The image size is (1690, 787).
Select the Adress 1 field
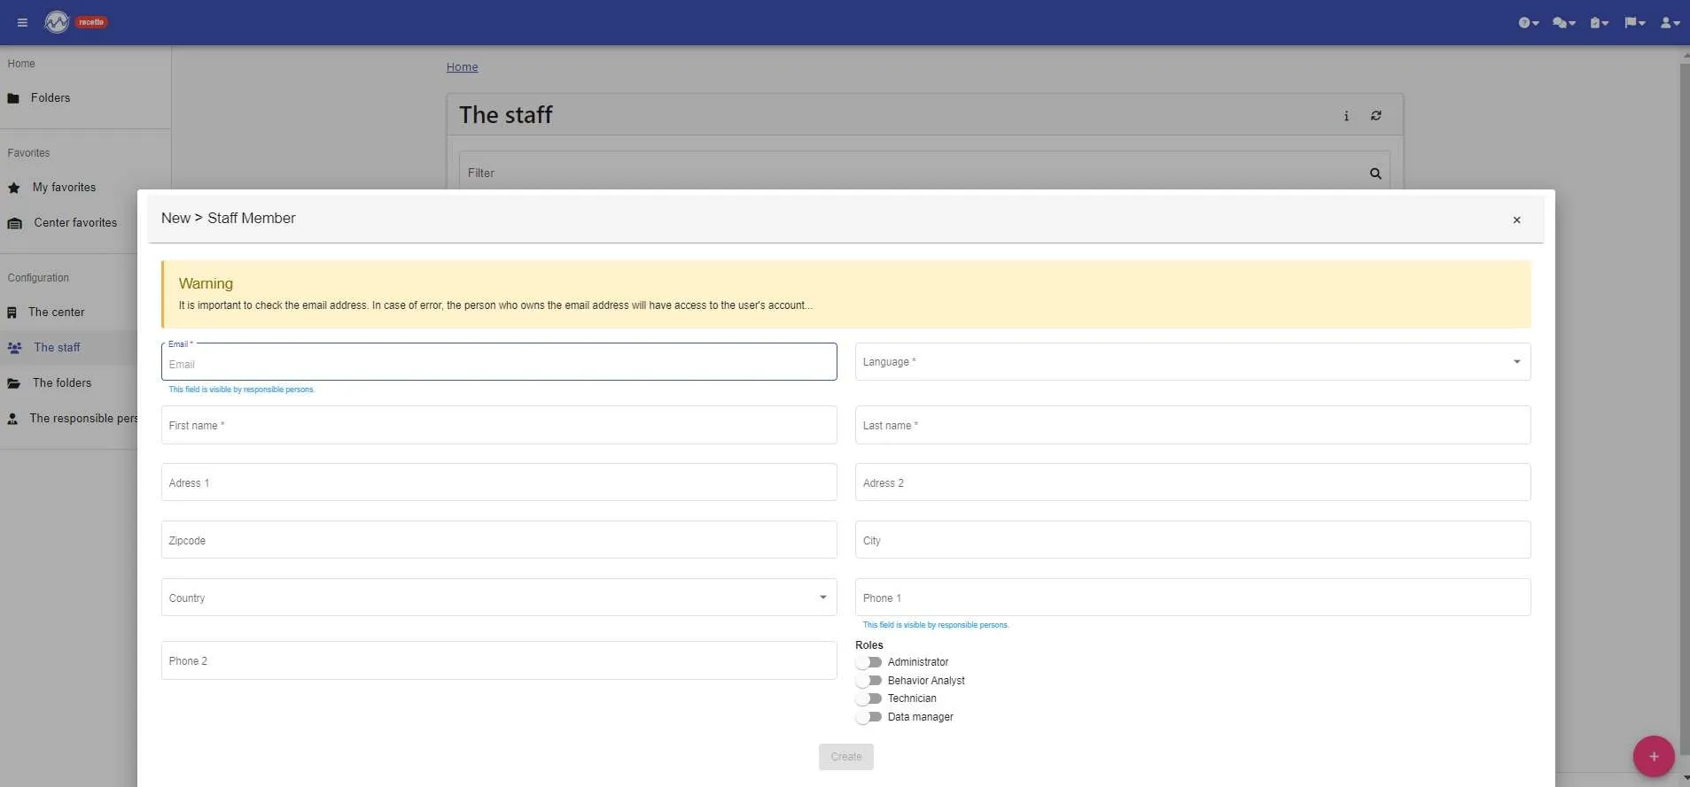499,482
